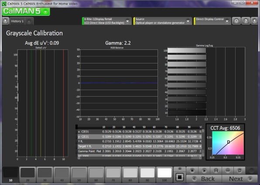Click the x: CIE31 row label
The width and height of the screenshot is (260, 185).
(x=83, y=132)
